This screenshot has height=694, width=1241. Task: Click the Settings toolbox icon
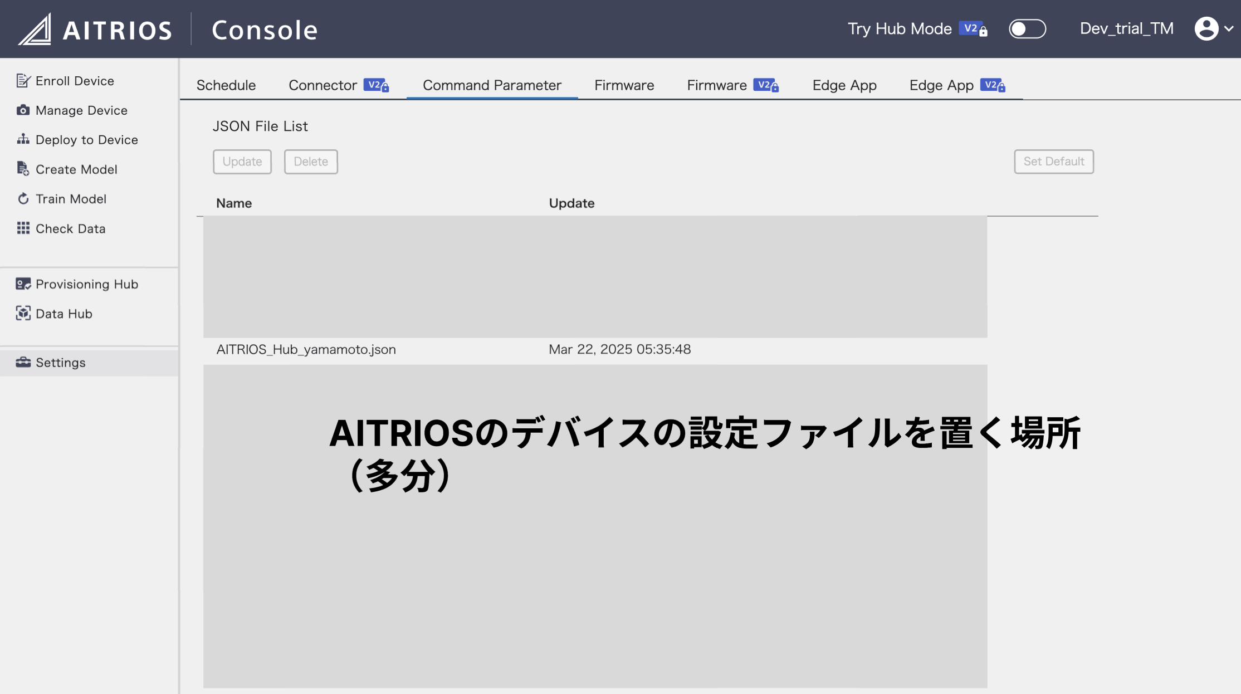(x=23, y=363)
